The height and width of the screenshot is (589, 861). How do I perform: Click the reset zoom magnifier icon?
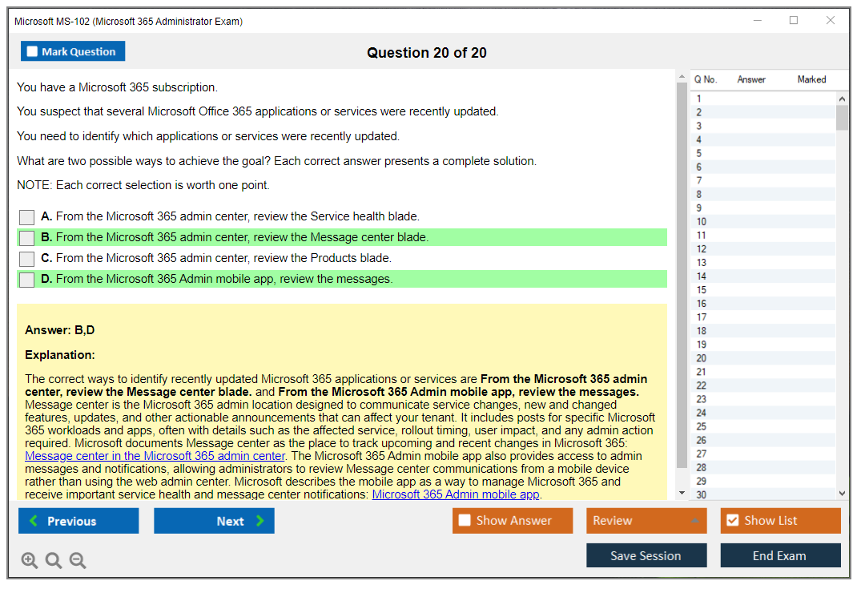point(54,560)
